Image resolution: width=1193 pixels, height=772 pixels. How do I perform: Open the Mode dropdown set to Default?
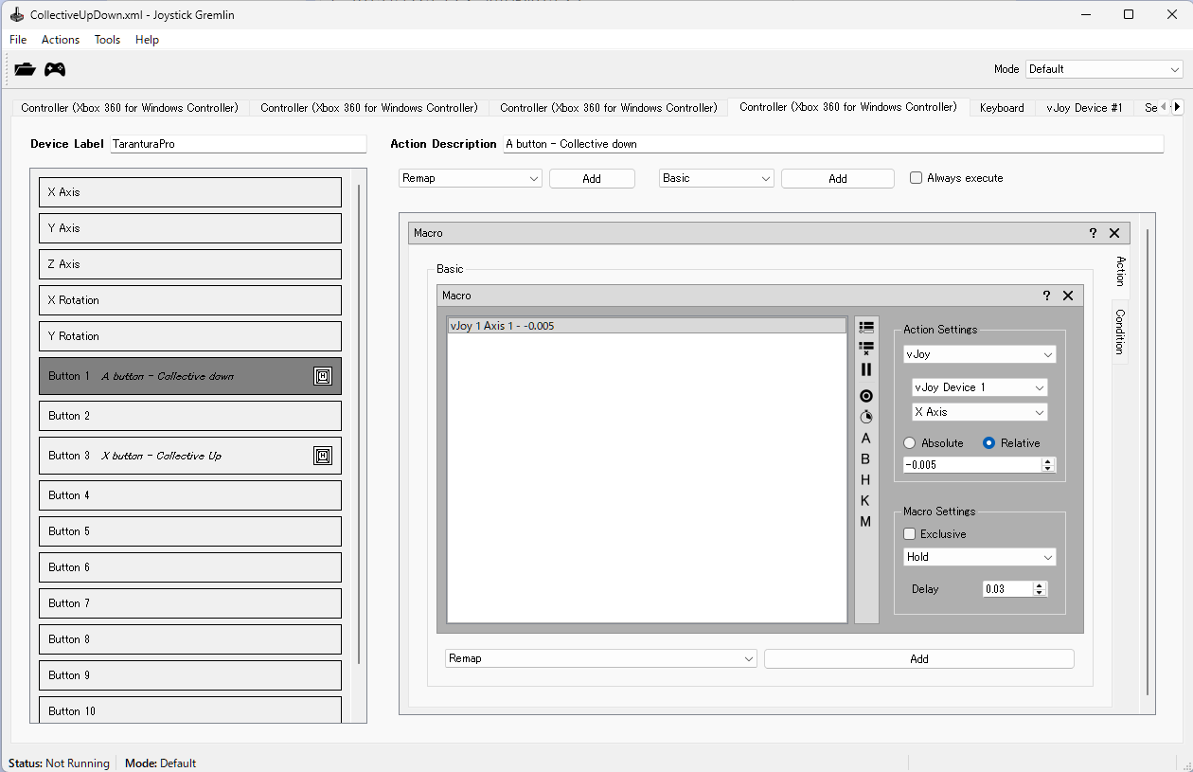(x=1104, y=69)
